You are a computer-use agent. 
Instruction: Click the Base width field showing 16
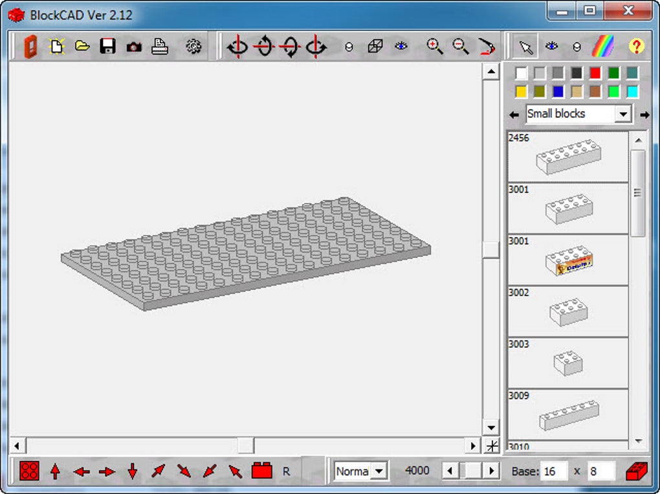pos(554,471)
